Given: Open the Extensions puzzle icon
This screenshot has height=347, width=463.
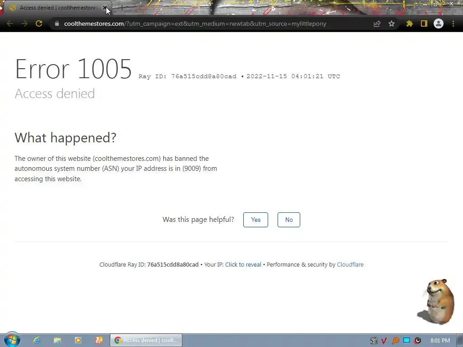Looking at the screenshot, I should click(409, 23).
